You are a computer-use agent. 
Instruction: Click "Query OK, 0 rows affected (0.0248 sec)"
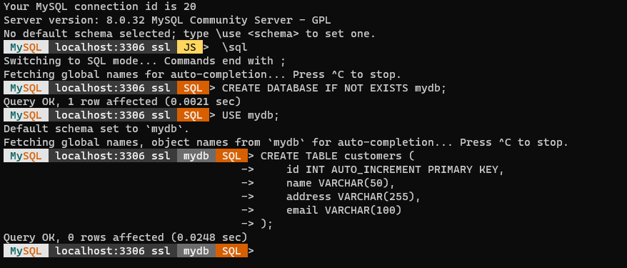126,237
